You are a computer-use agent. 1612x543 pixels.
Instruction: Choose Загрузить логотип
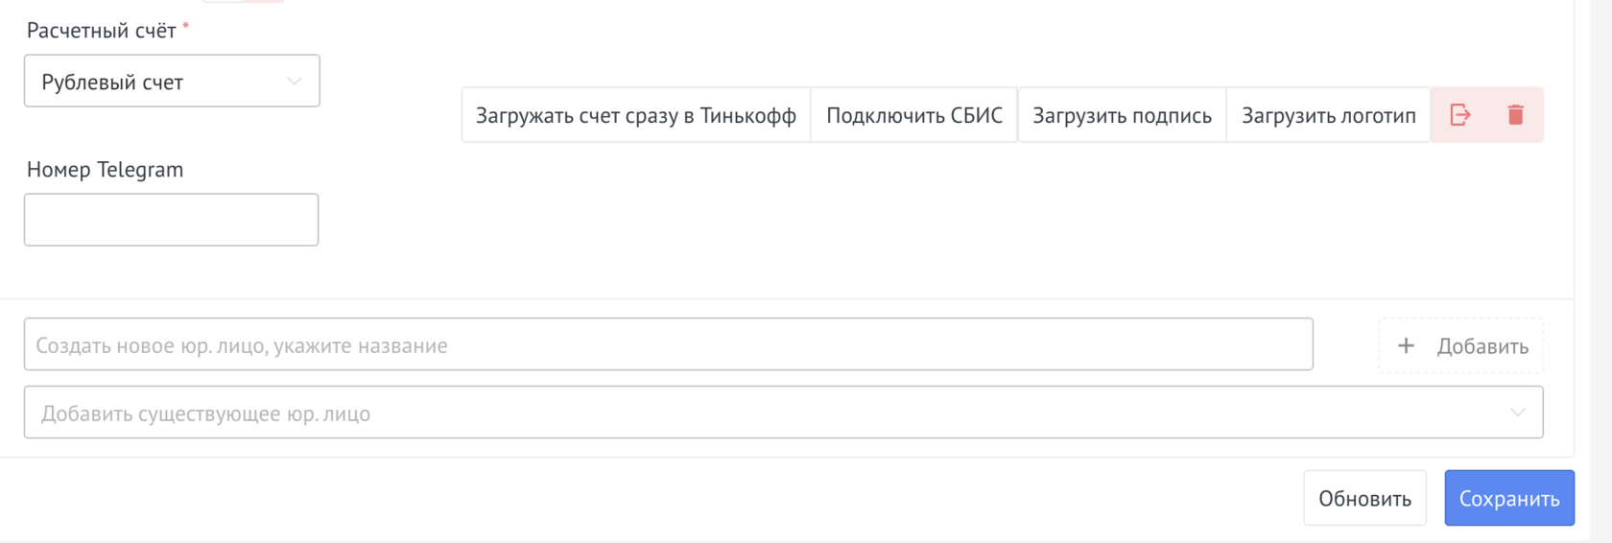tap(1328, 115)
